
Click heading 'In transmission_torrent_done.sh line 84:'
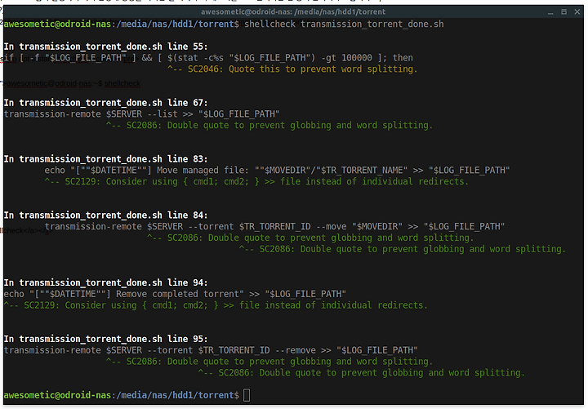click(x=105, y=216)
